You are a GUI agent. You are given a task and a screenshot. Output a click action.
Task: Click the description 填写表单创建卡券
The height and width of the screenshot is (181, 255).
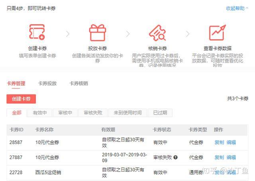[x=37, y=56]
